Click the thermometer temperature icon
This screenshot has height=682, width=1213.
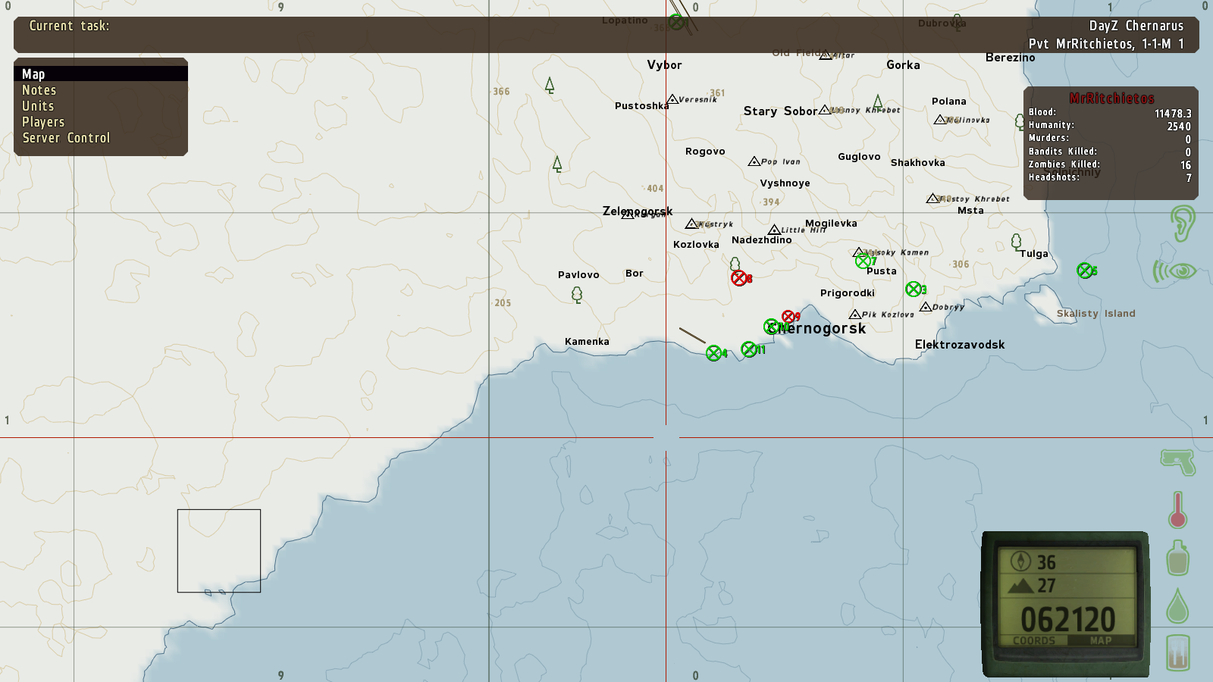point(1177,509)
